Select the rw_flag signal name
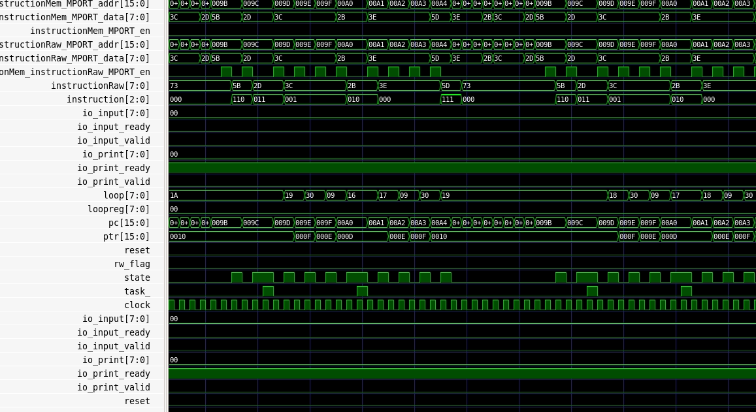The image size is (756, 412). [x=131, y=264]
